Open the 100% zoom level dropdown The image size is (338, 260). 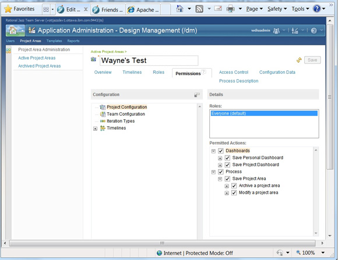pyautogui.click(x=323, y=252)
